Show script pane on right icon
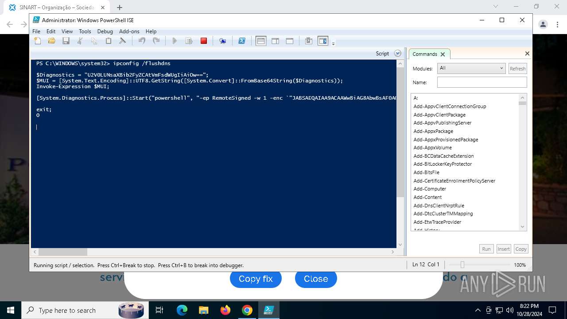This screenshot has height=319, width=567. 275,41
